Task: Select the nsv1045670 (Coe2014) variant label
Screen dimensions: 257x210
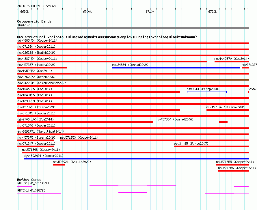Action: coord(232,59)
